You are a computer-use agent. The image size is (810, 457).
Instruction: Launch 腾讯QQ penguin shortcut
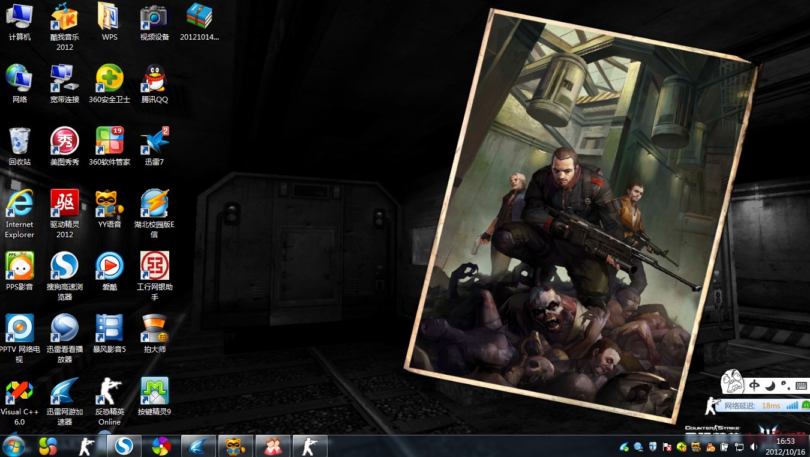(x=155, y=84)
